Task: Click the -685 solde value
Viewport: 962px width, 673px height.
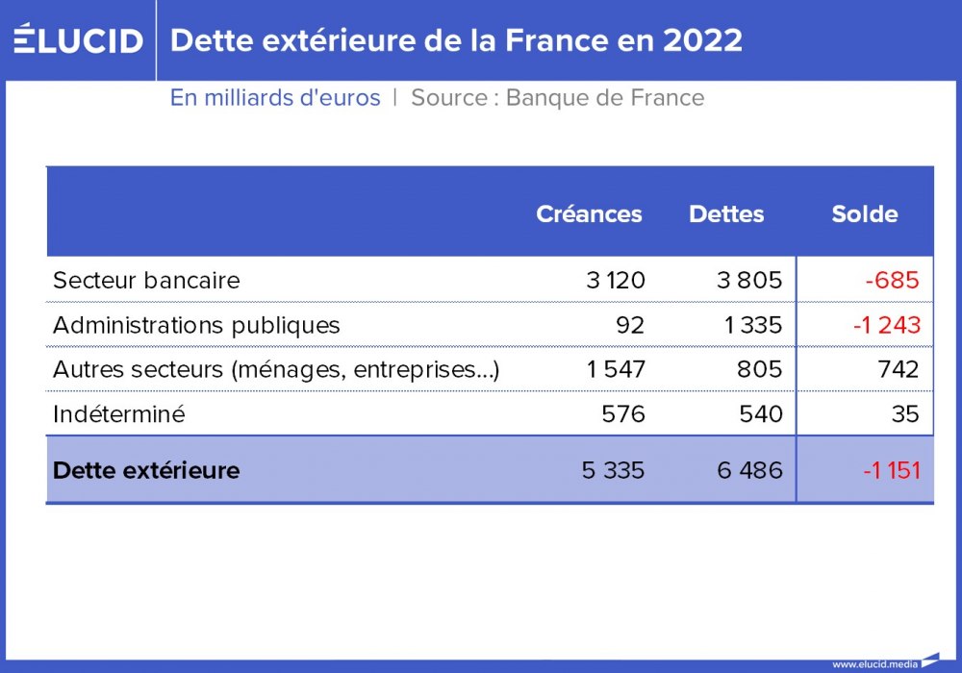Action: coord(892,280)
